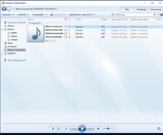Check the box for Traccia 2
Screen dimensions: 163x135
point(65,30)
